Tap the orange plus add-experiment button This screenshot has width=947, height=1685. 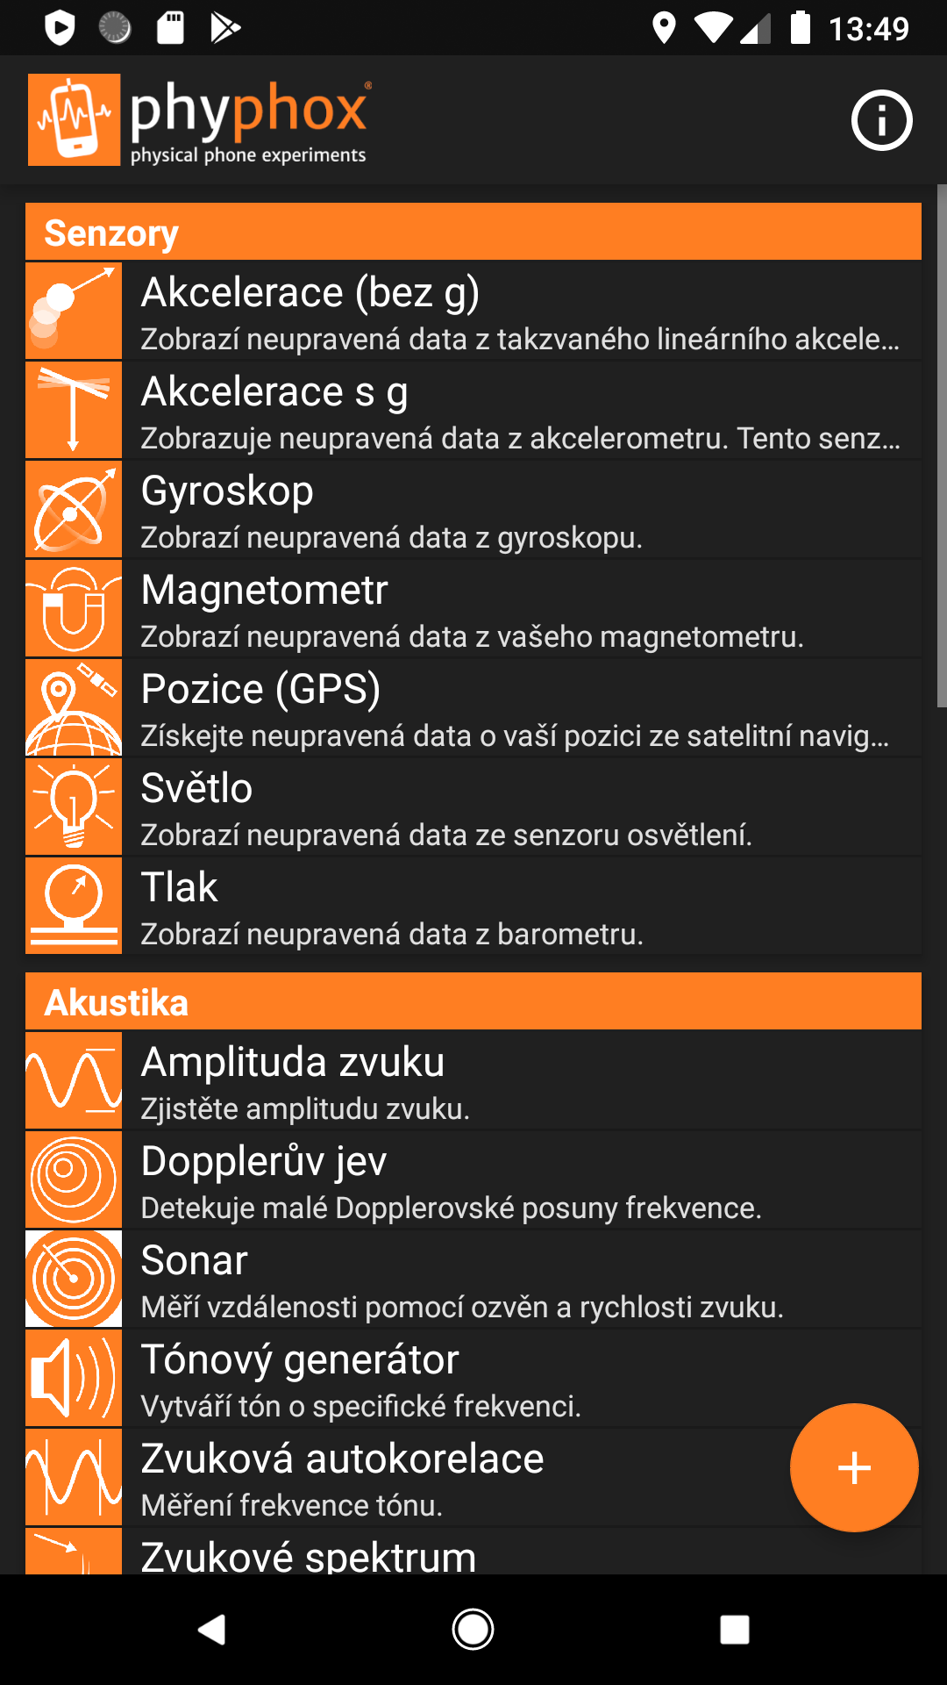854,1468
